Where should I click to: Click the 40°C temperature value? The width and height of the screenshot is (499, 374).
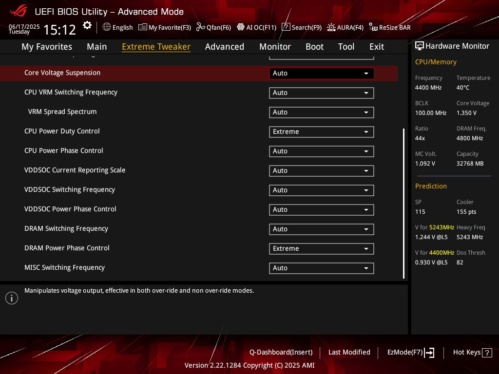click(x=463, y=88)
